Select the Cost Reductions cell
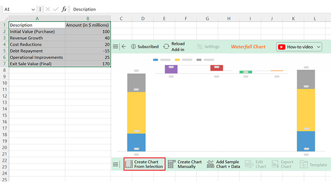331x187 pixels. click(37, 44)
